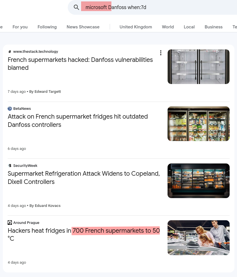Open the For you tab
Viewport: 237px width, 277px height.
(x=20, y=27)
